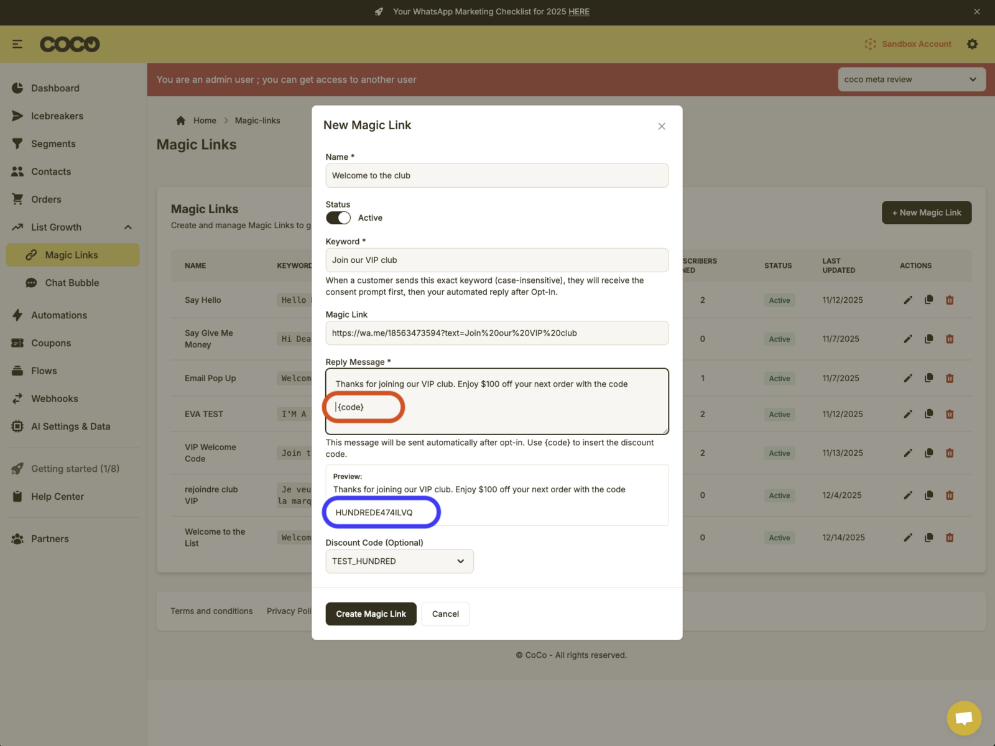Edit the Say Hello magic link
Viewport: 995px width, 746px height.
pos(908,300)
